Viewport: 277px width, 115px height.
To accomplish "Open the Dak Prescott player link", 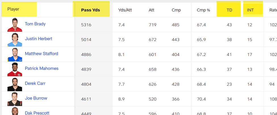I will [37, 113].
